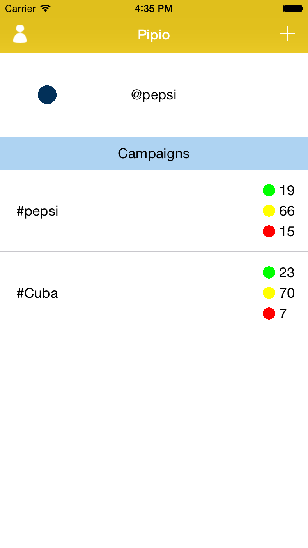Click yellow neutral dot for #pepsi
This screenshot has width=308, height=548.
point(269,211)
